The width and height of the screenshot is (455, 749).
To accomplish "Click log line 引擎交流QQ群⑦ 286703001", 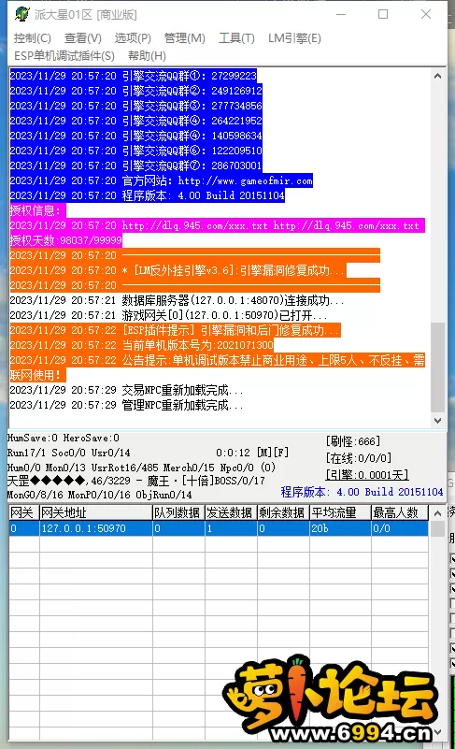I will tap(135, 166).
